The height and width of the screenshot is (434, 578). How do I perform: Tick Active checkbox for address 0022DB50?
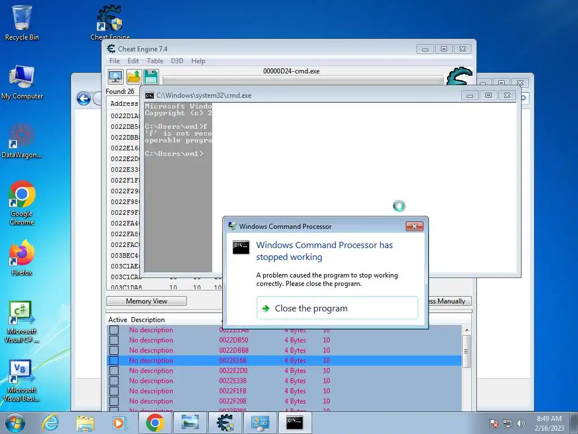(114, 340)
